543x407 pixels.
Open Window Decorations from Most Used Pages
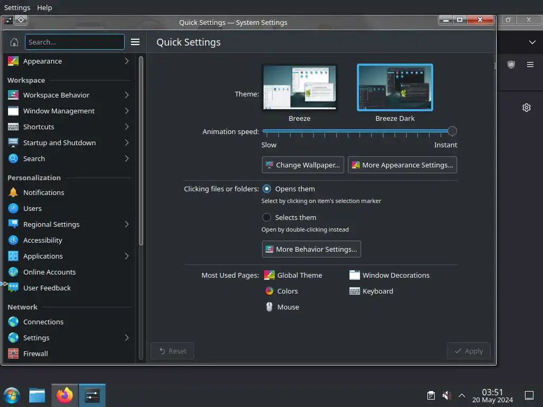pyautogui.click(x=389, y=276)
